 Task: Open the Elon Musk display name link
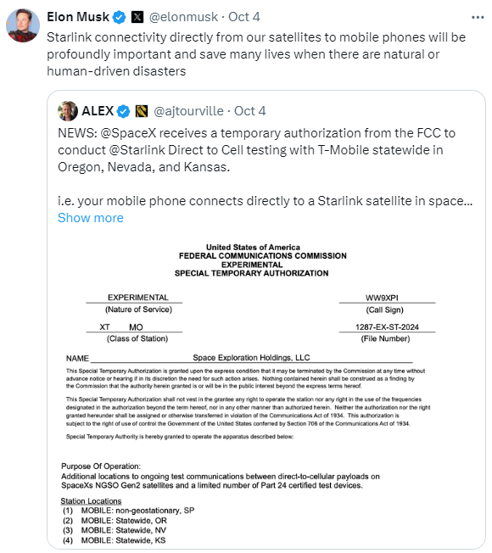[x=78, y=17]
